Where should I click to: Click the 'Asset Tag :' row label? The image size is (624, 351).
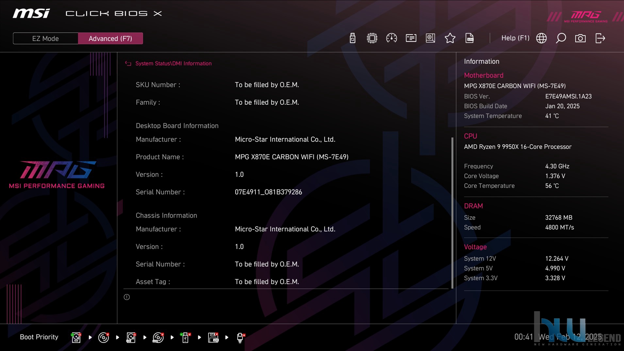point(153,282)
